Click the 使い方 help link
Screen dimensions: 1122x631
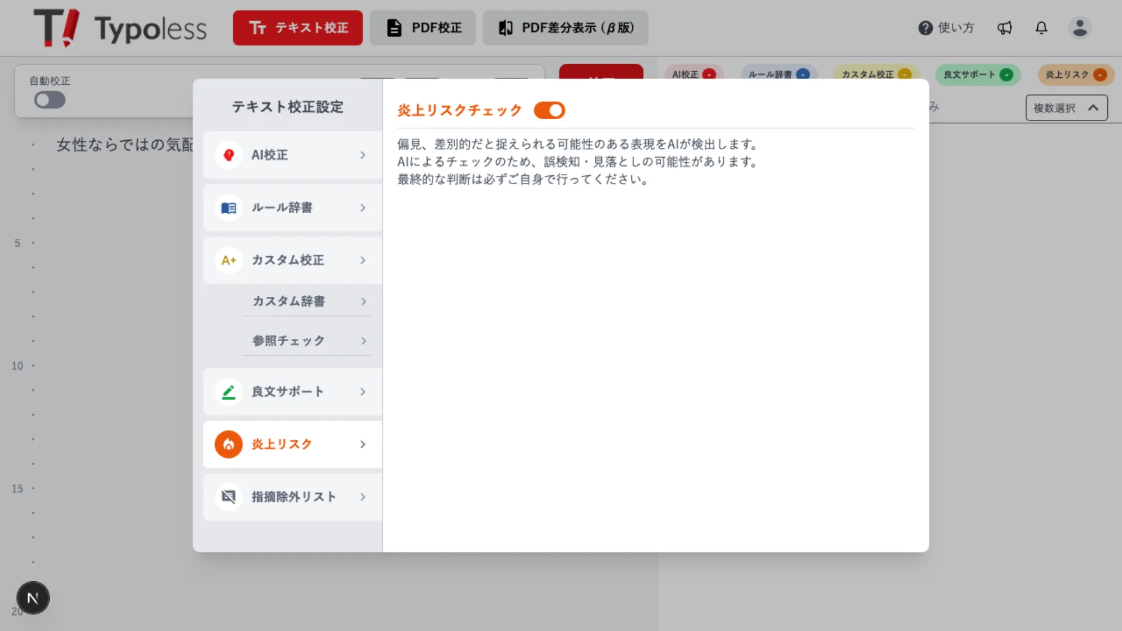coord(946,28)
